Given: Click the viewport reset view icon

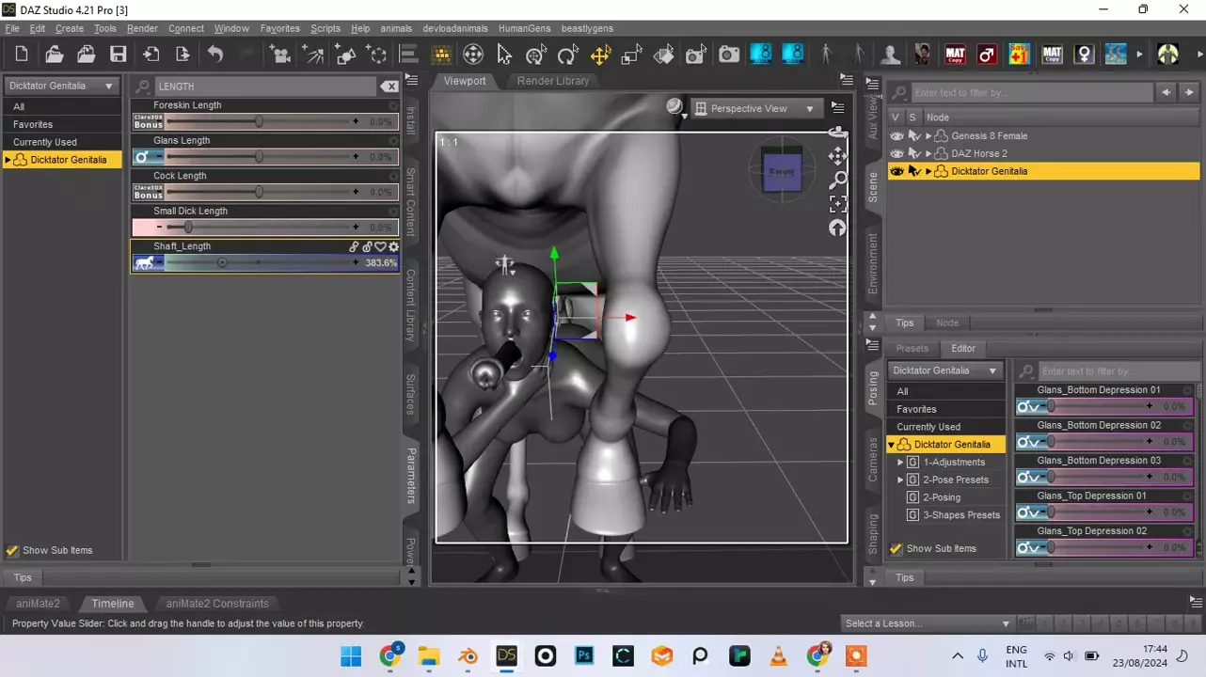Looking at the screenshot, I should (x=837, y=228).
